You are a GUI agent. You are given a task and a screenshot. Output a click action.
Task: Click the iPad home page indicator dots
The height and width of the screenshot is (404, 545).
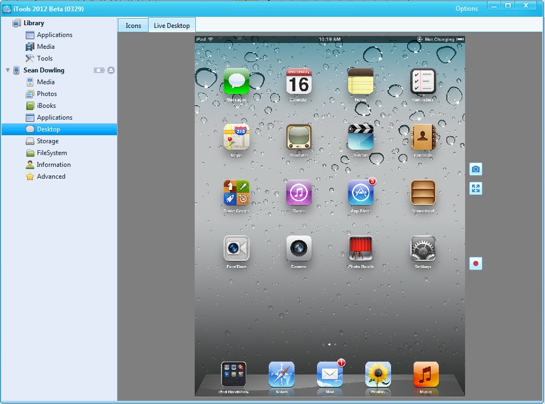coord(329,344)
